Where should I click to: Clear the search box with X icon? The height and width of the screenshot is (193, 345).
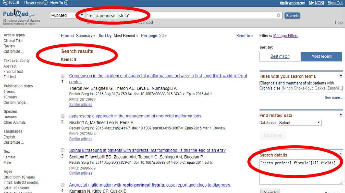279,15
